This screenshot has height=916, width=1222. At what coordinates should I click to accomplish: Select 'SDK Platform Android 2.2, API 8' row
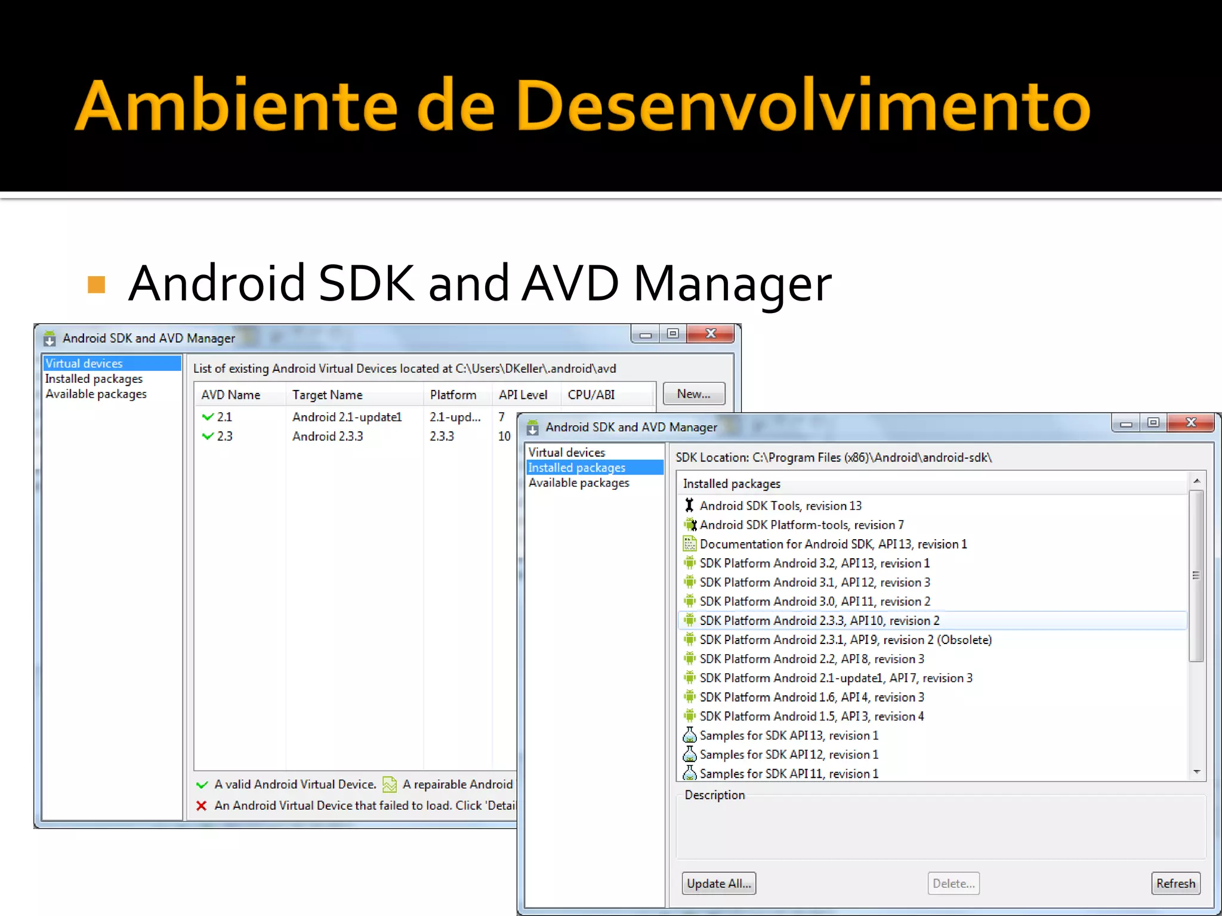932,658
